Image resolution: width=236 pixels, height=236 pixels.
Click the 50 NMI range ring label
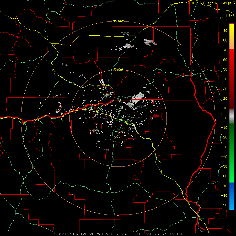point(118,69)
